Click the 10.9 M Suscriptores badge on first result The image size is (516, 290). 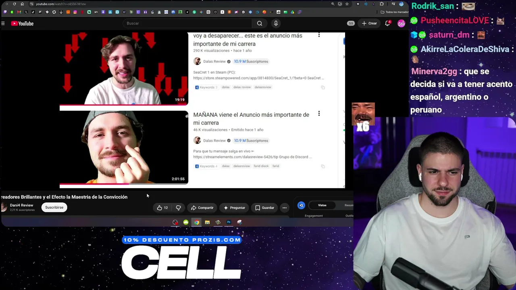(251, 61)
